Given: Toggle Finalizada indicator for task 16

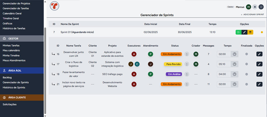Looking at the screenshot, I should pos(246,54).
